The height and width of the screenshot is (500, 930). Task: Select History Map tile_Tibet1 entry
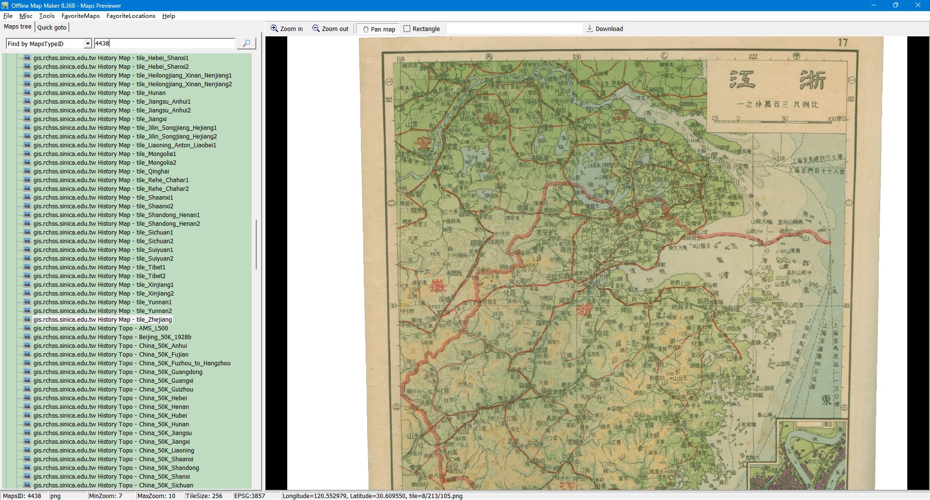[99, 267]
